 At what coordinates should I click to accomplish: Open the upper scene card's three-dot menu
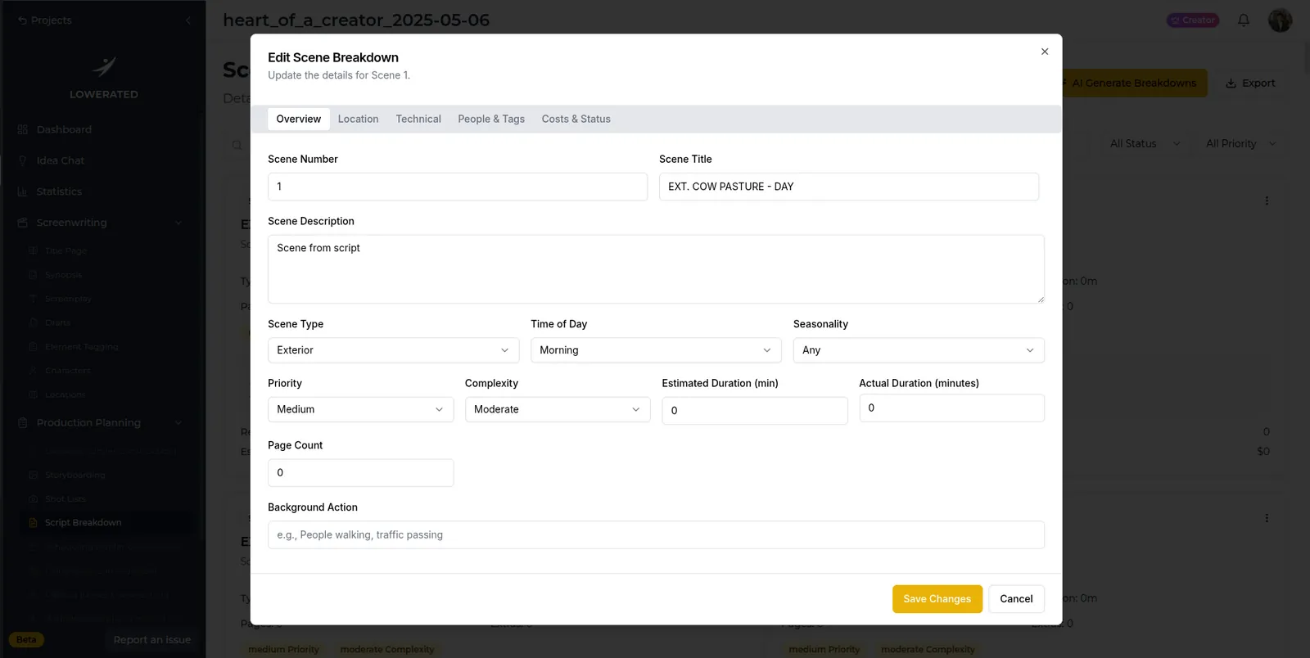click(1267, 201)
